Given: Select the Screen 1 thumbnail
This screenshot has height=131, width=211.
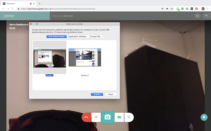Looking at the screenshot, I should coord(50,57).
